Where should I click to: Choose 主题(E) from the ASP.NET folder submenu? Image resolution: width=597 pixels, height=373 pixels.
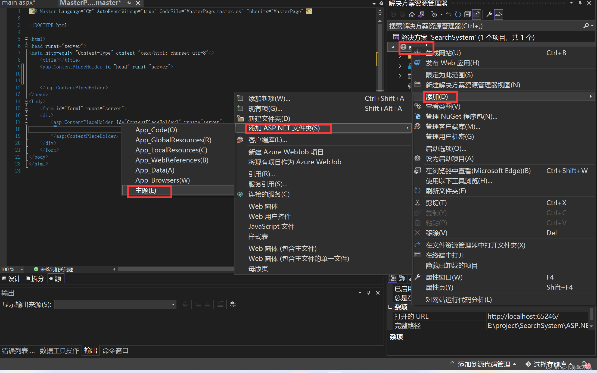[x=146, y=190]
